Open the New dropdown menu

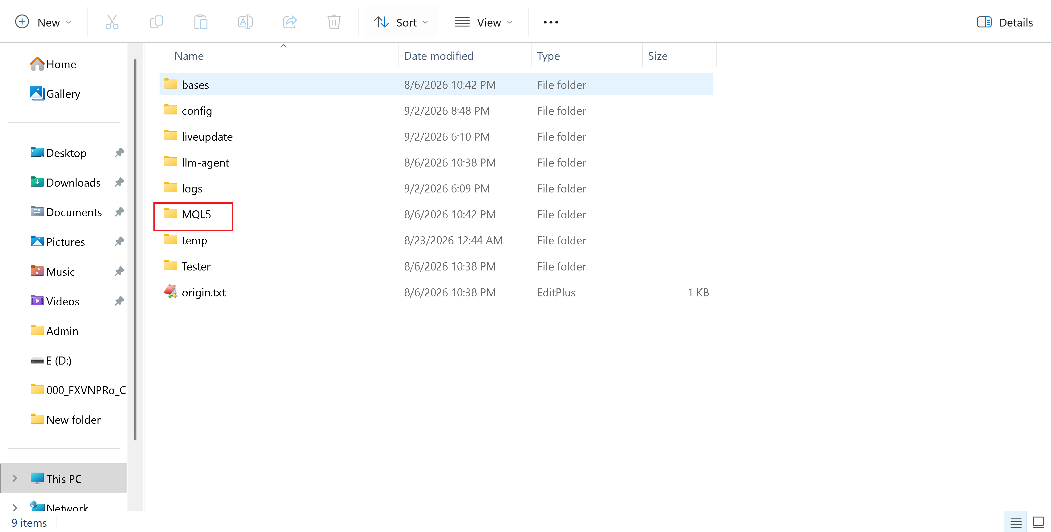pos(44,22)
